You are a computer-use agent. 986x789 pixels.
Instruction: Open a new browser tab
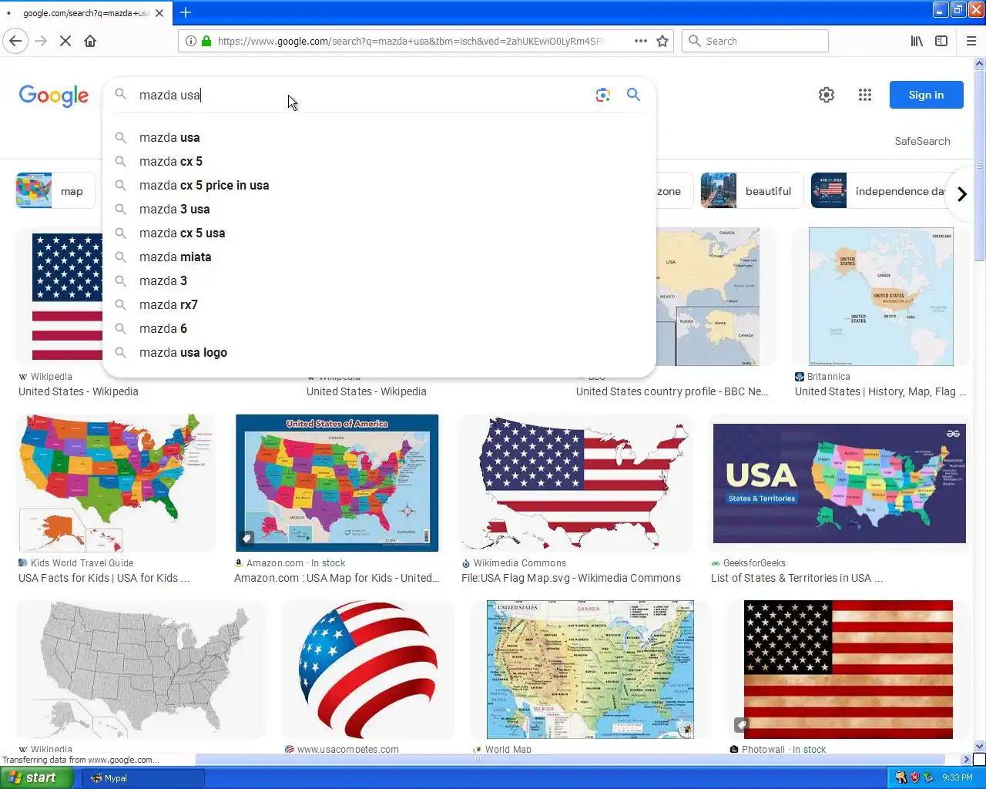pos(186,12)
